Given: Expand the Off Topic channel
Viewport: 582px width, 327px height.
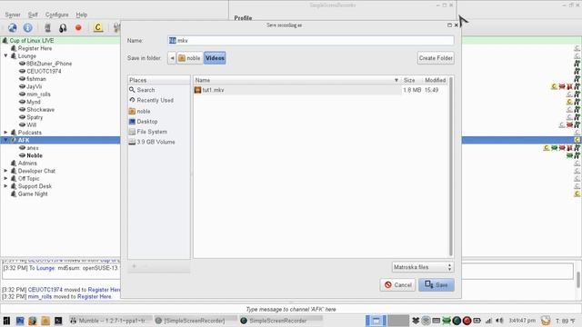Looking at the screenshot, I should click(6, 178).
